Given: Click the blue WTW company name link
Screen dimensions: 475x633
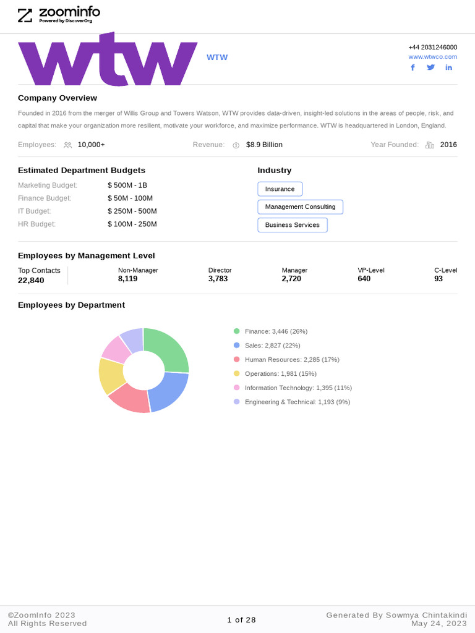Looking at the screenshot, I should tap(217, 57).
